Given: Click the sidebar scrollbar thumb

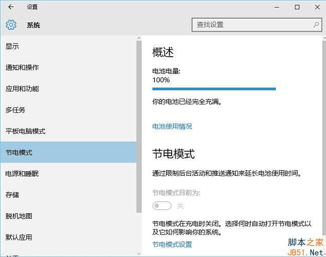Looking at the screenshot, I should [139, 126].
